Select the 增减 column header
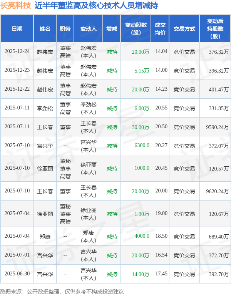Image resolution: width=231 pixels, height=295 pixels. click(112, 28)
